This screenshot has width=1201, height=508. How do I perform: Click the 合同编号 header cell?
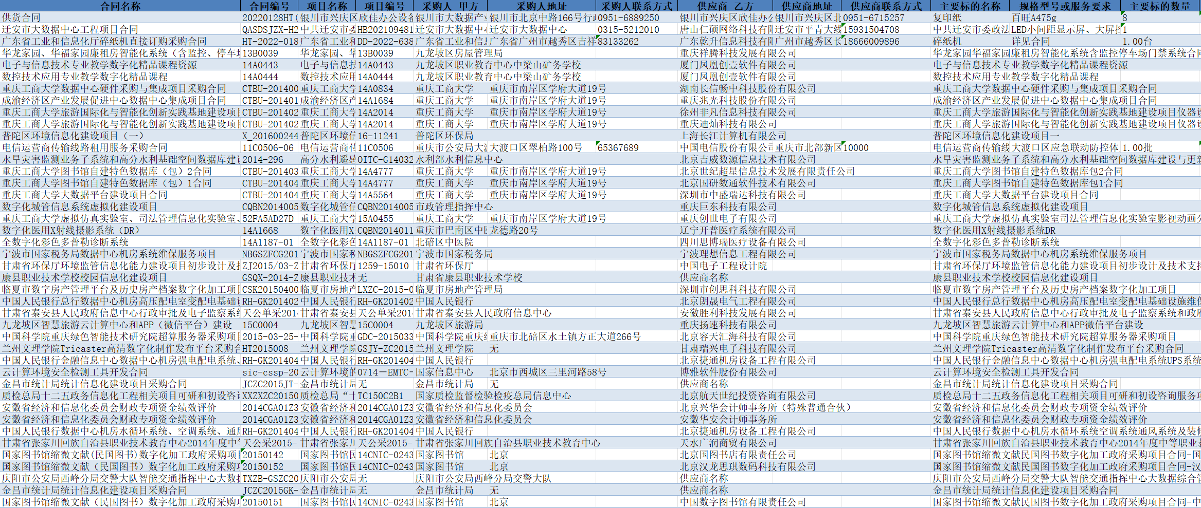point(270,6)
